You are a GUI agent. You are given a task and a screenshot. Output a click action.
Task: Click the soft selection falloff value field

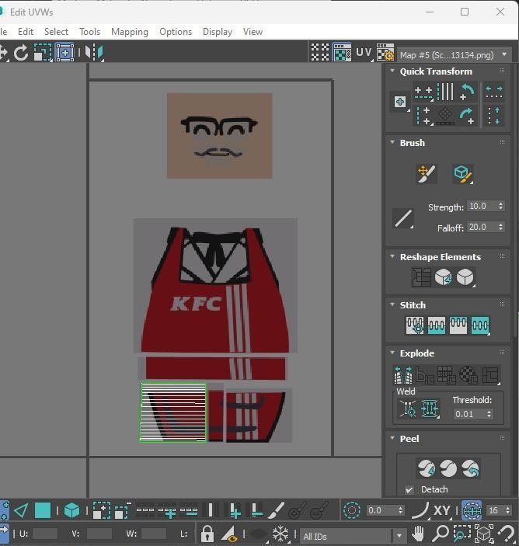381,510
